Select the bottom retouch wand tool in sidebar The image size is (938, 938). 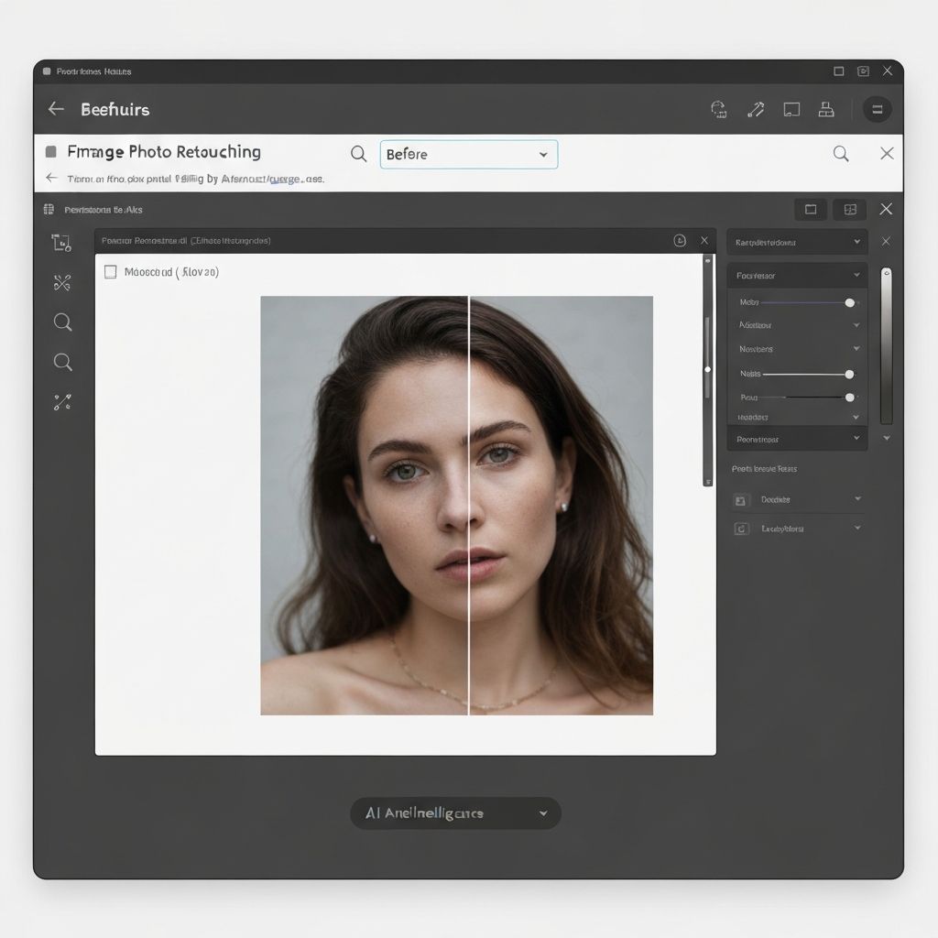coord(62,401)
